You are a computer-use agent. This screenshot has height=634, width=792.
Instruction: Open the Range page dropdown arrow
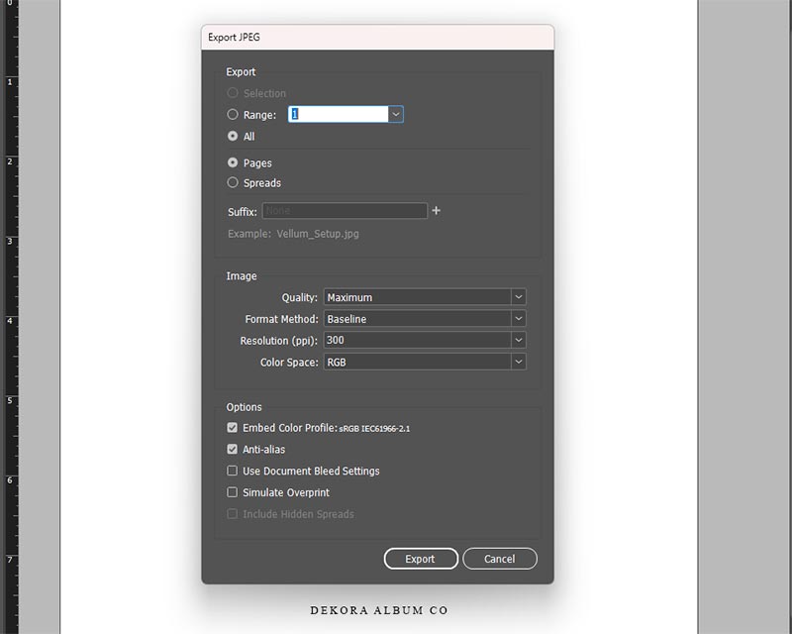(395, 115)
